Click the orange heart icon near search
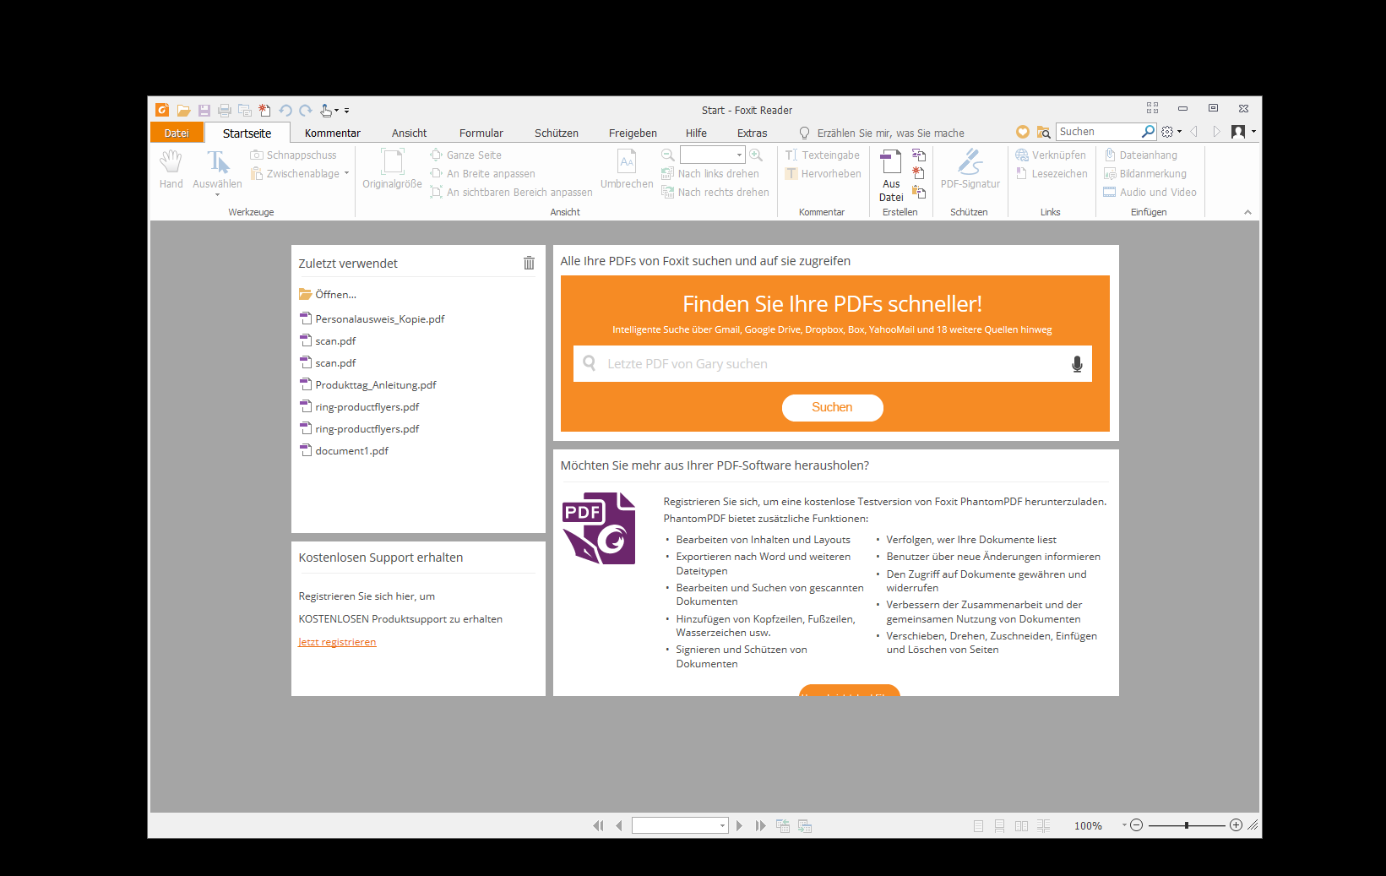 (1023, 132)
